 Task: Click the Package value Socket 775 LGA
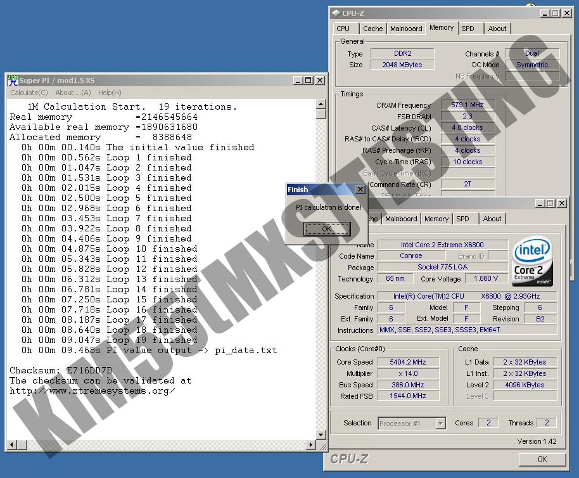[442, 267]
